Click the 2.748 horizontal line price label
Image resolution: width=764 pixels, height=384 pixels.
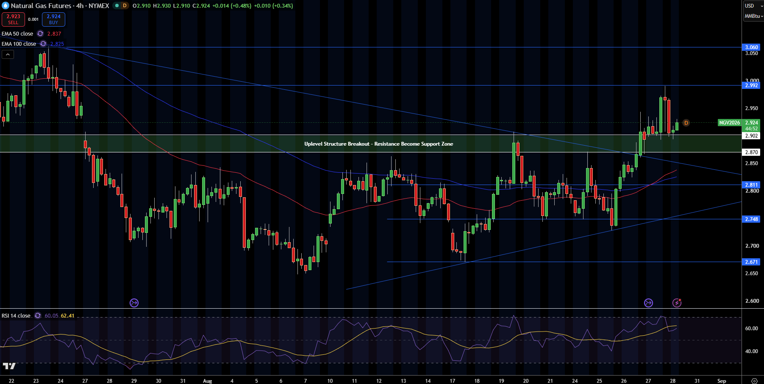tap(752, 219)
